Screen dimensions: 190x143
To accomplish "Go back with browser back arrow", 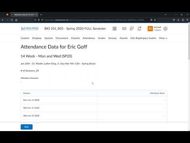I will [3, 20].
